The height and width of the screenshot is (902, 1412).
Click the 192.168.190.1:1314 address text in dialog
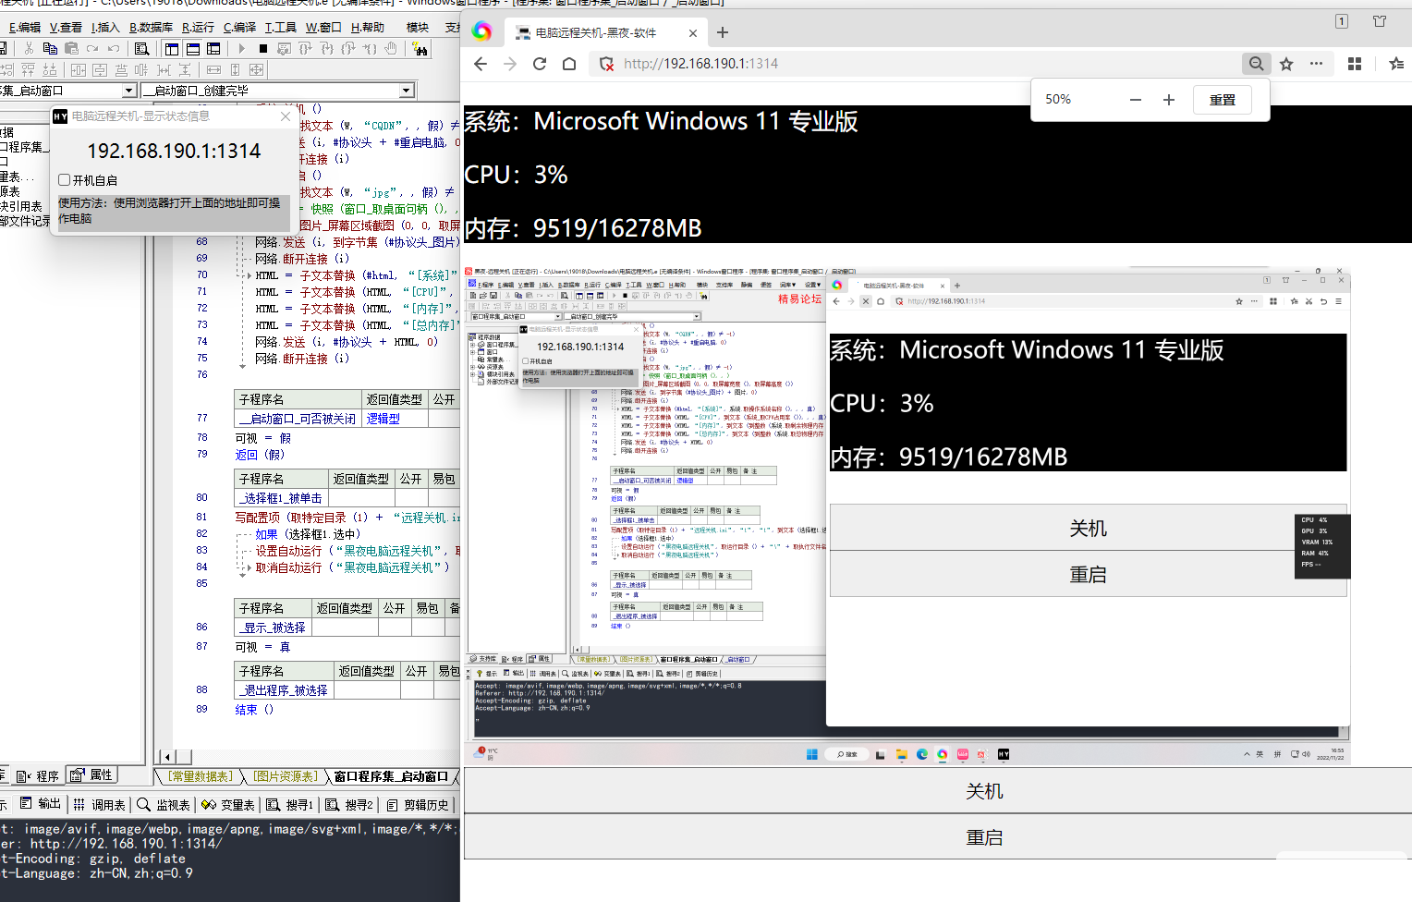(174, 151)
